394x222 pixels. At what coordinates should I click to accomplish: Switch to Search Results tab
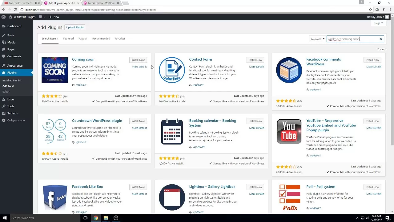tap(50, 39)
